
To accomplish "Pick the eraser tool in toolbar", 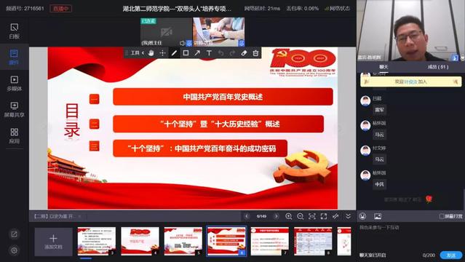I will [244, 53].
